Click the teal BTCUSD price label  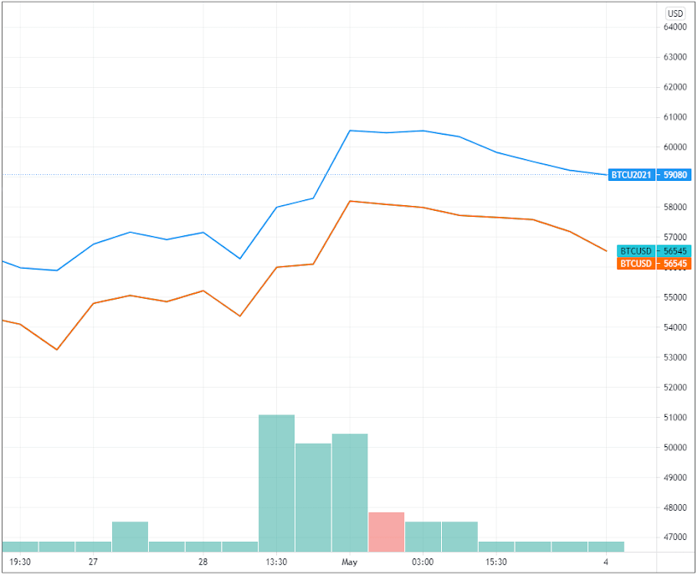click(x=636, y=251)
